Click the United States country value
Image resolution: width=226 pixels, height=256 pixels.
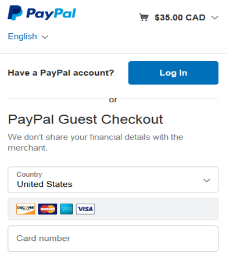45,184
